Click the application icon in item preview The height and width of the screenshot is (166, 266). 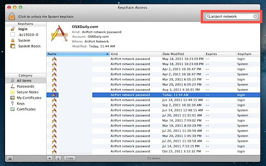(x=59, y=34)
